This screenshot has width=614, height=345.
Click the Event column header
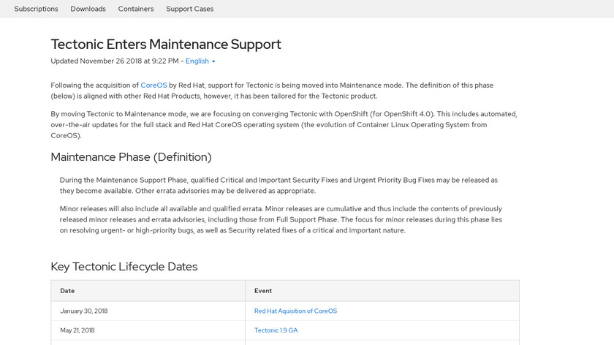click(263, 291)
